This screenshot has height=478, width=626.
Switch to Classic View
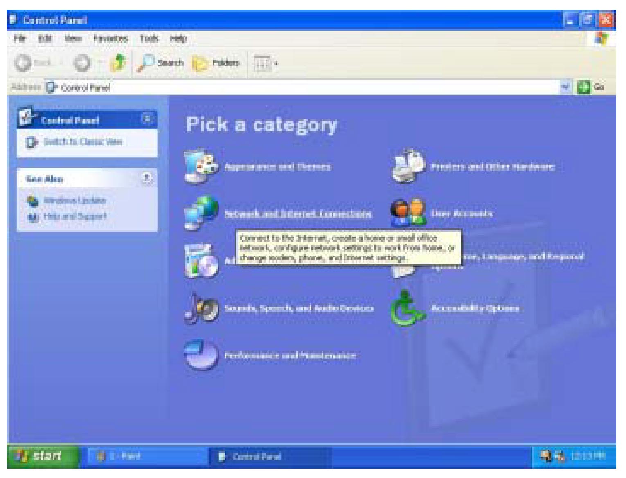83,142
